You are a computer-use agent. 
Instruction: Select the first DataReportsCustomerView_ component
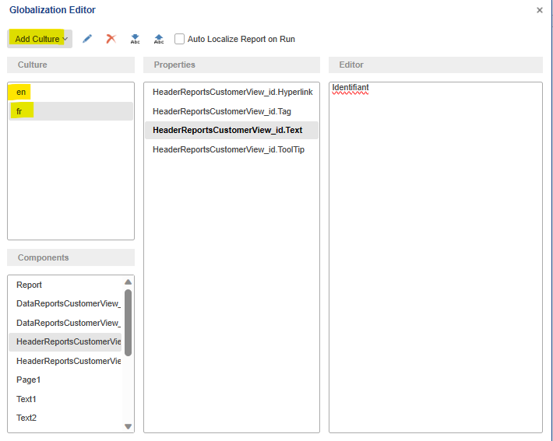click(65, 303)
